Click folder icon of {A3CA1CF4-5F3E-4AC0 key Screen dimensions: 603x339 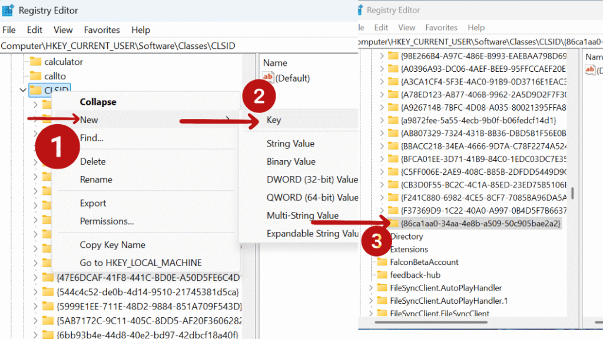(x=393, y=81)
